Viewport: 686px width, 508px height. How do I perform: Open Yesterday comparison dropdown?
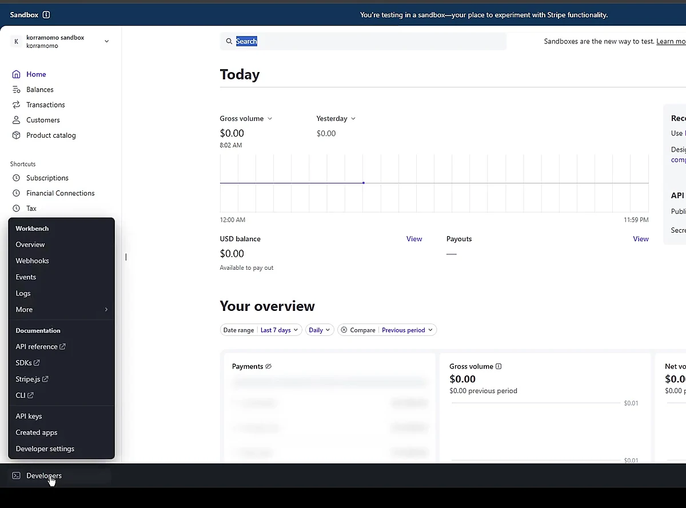[336, 118]
